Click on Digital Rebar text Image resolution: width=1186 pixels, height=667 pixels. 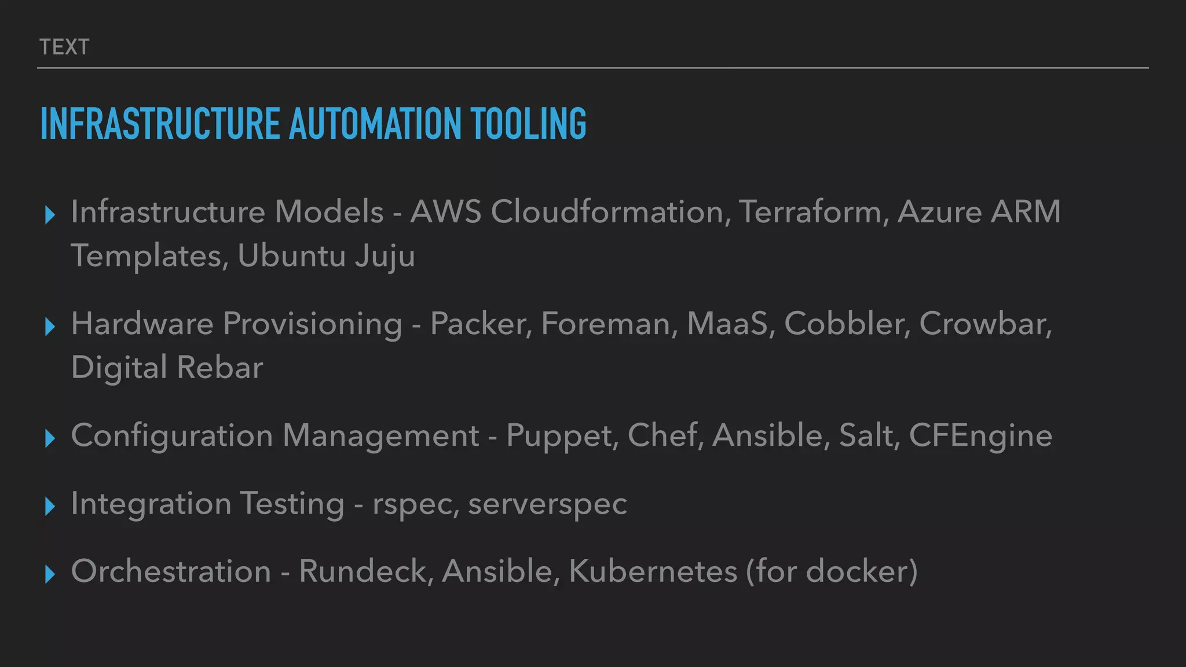[167, 368]
